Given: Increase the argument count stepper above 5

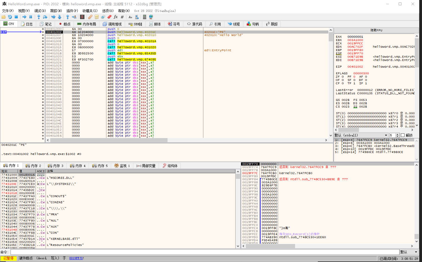Looking at the screenshot, I should coord(398,134).
